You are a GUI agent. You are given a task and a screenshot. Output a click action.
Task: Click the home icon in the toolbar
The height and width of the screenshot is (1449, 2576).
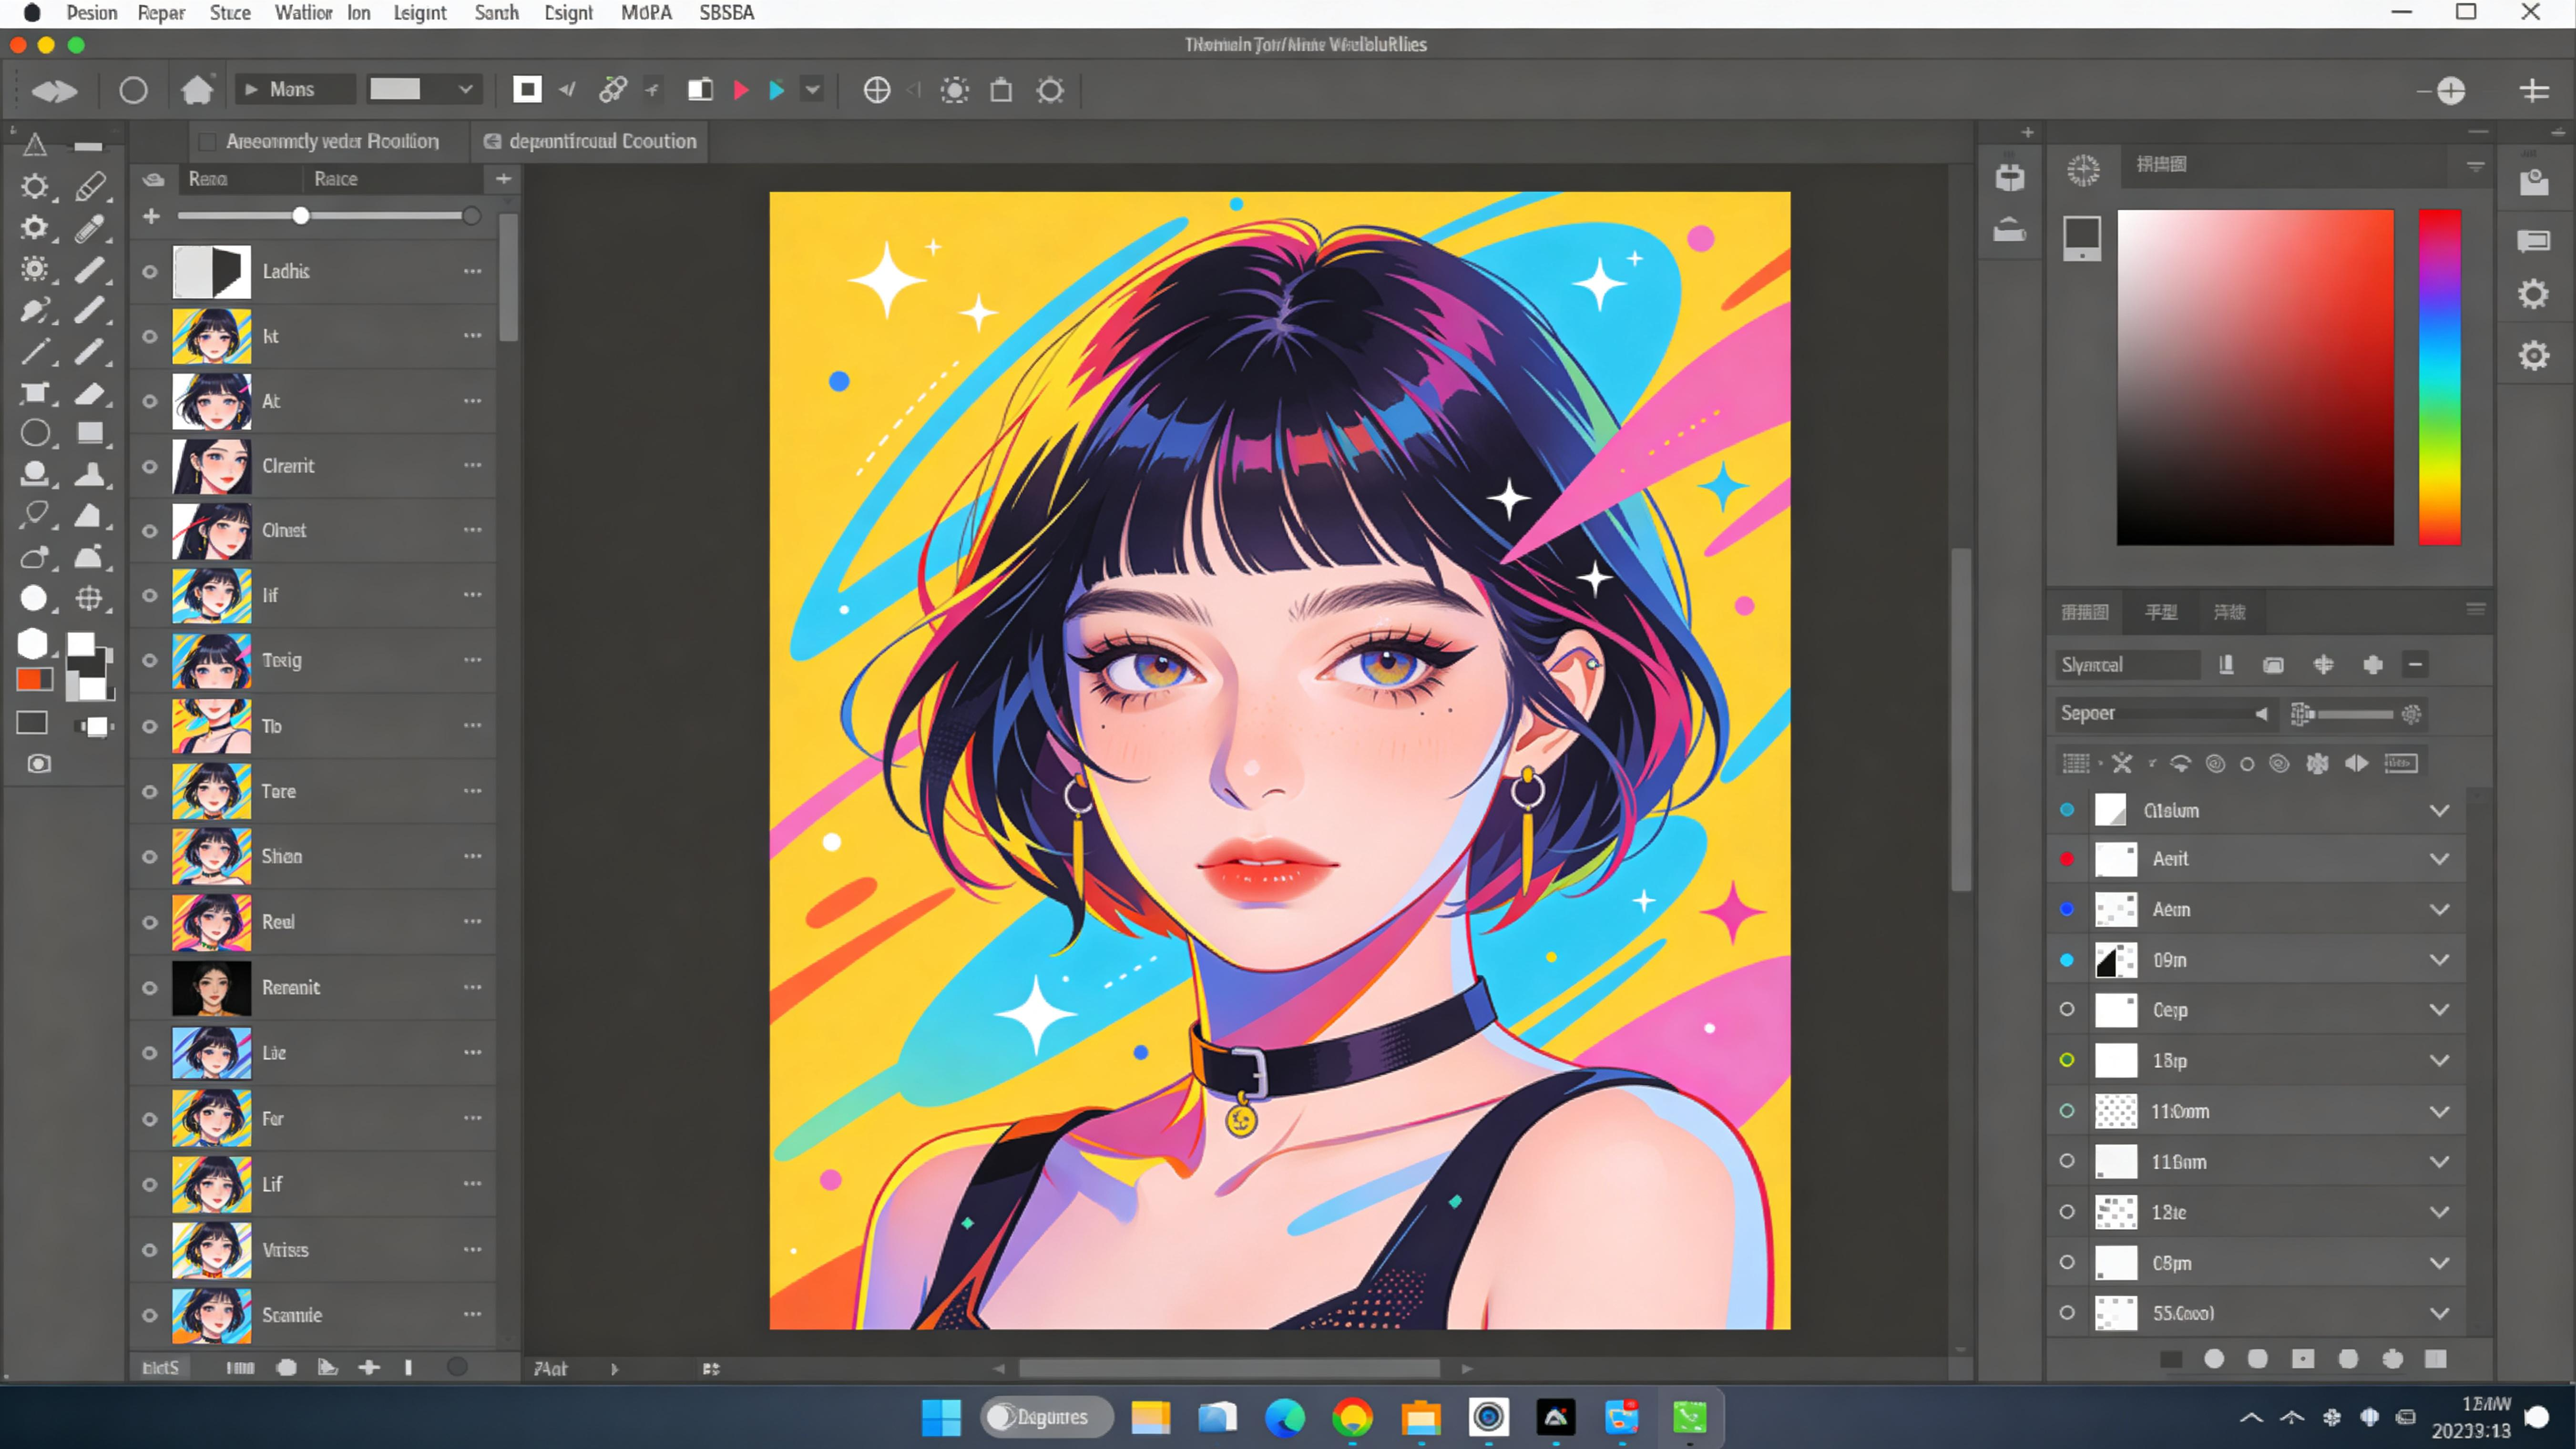click(197, 90)
